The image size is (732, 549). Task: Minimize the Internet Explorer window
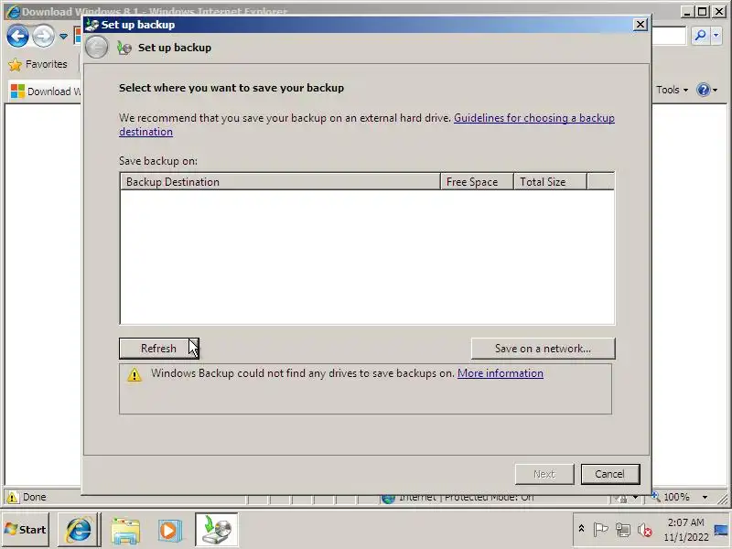pyautogui.click(x=686, y=12)
